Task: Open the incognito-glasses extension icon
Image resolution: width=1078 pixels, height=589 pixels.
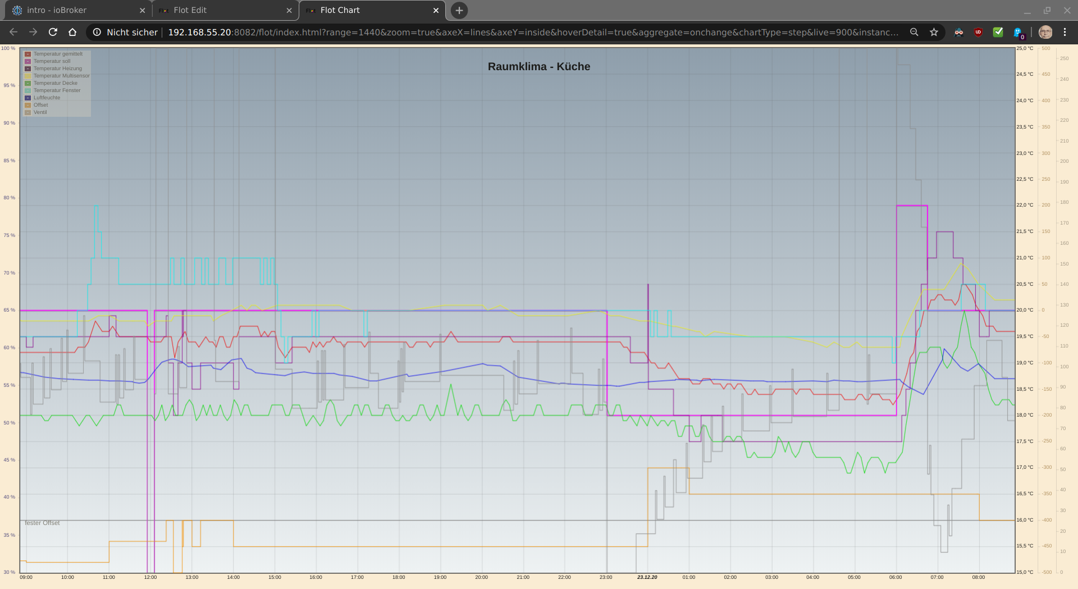Action: point(959,32)
